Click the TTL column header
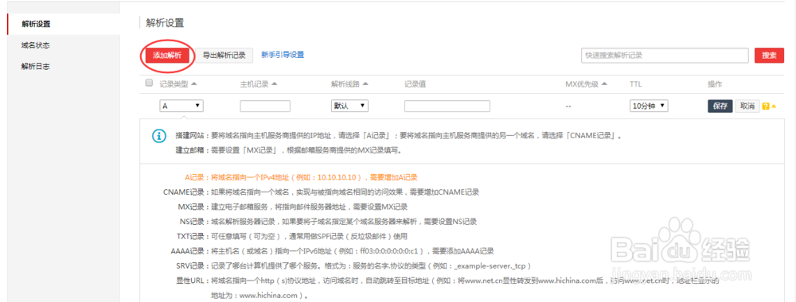 pos(636,84)
